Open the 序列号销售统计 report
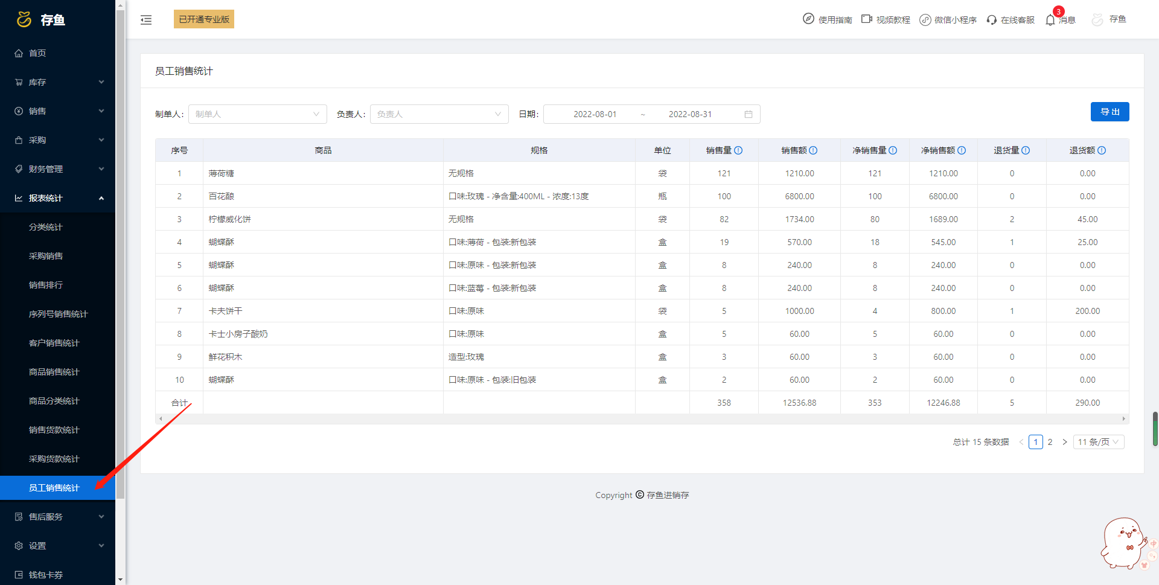 57,314
